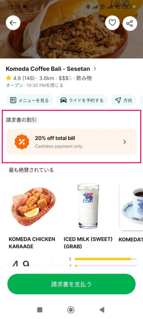The image size is (143, 319).
Task: Tap the Android home circle button
Action: click(x=71, y=310)
